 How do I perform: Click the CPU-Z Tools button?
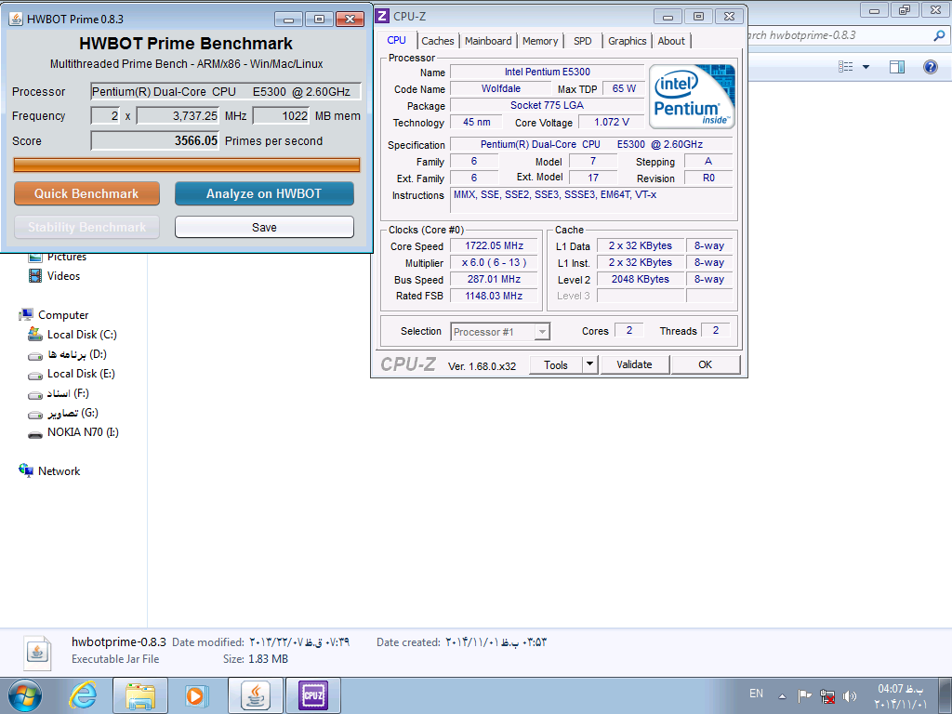pos(556,364)
